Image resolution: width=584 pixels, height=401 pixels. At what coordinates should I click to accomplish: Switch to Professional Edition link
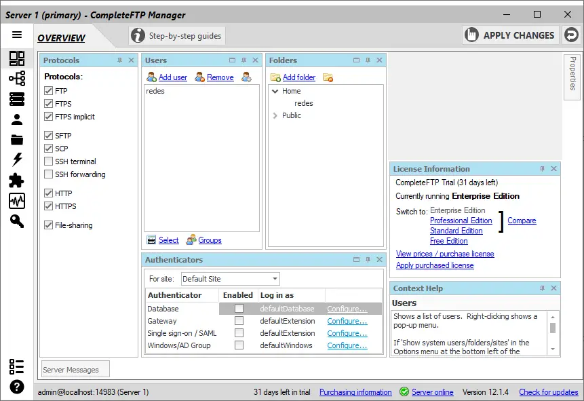coord(461,221)
